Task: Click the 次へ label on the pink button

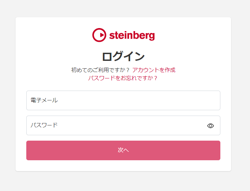Action: 123,150
